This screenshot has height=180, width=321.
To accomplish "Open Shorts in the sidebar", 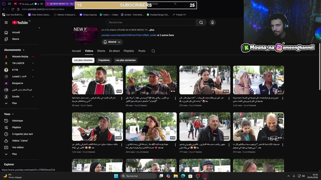I will click(x=16, y=39).
